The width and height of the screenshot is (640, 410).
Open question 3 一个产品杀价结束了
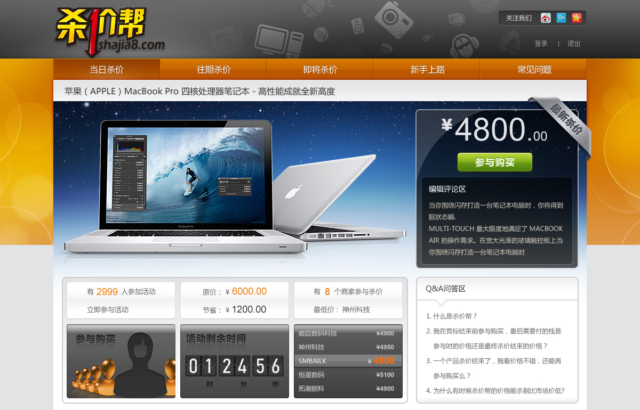(x=494, y=368)
